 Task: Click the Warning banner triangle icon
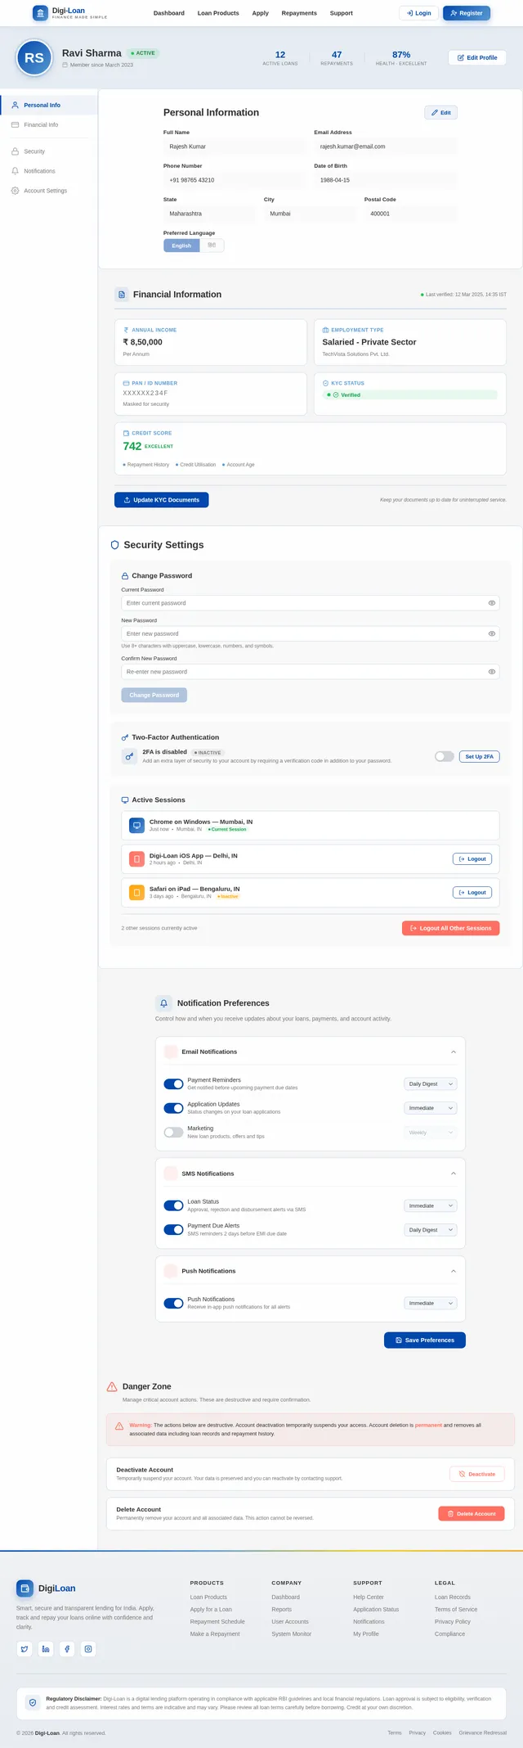119,1426
